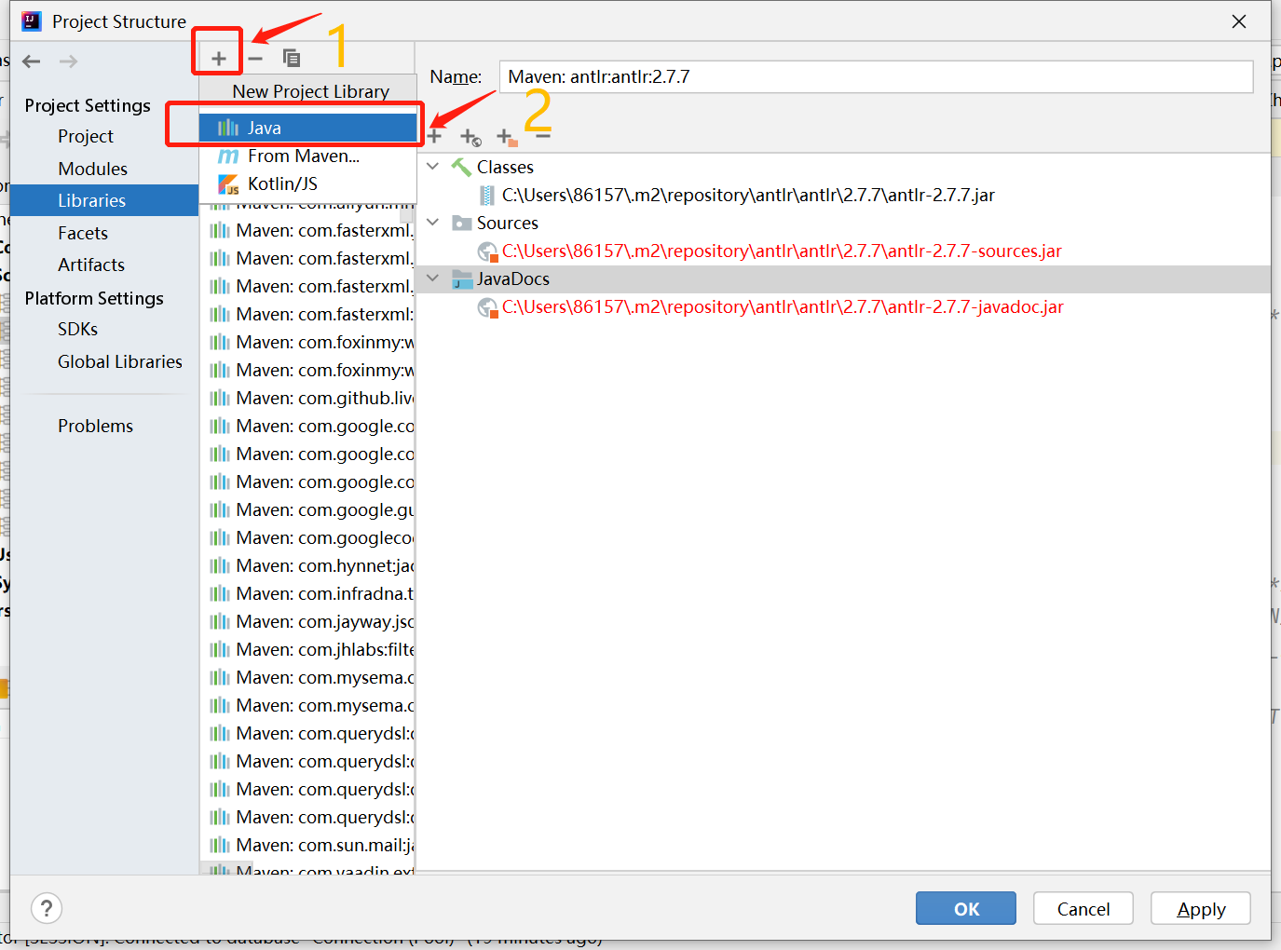Screen dimensions: 1281x950
Task: Click the sources.jar missing-file icon
Action: (487, 251)
